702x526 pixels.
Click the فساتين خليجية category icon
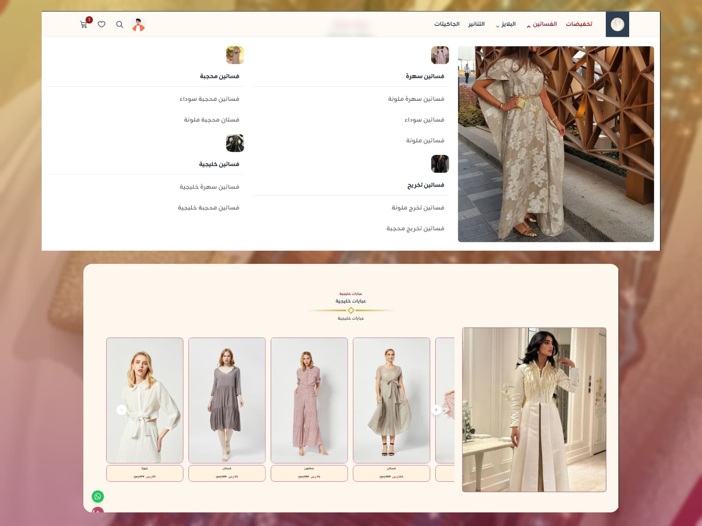(x=235, y=143)
